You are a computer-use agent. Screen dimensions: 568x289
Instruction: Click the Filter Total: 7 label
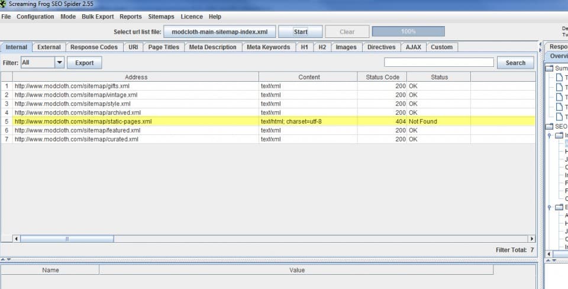[515, 250]
